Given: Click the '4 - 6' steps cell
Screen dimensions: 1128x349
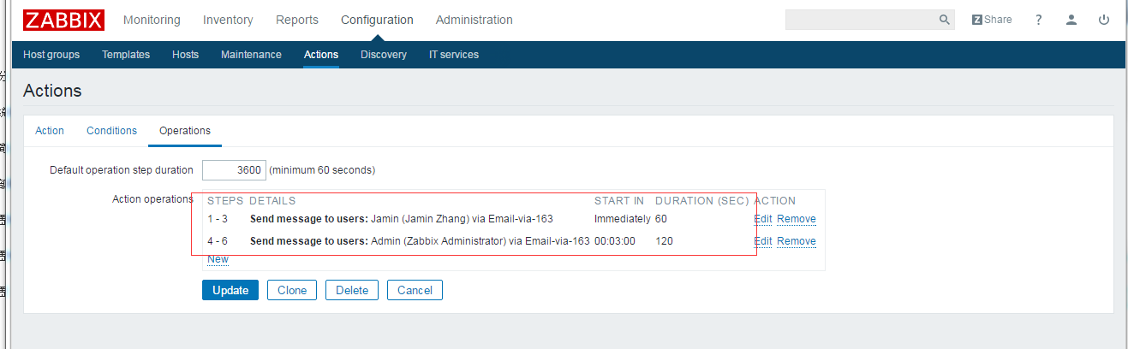Looking at the screenshot, I should coord(218,241).
